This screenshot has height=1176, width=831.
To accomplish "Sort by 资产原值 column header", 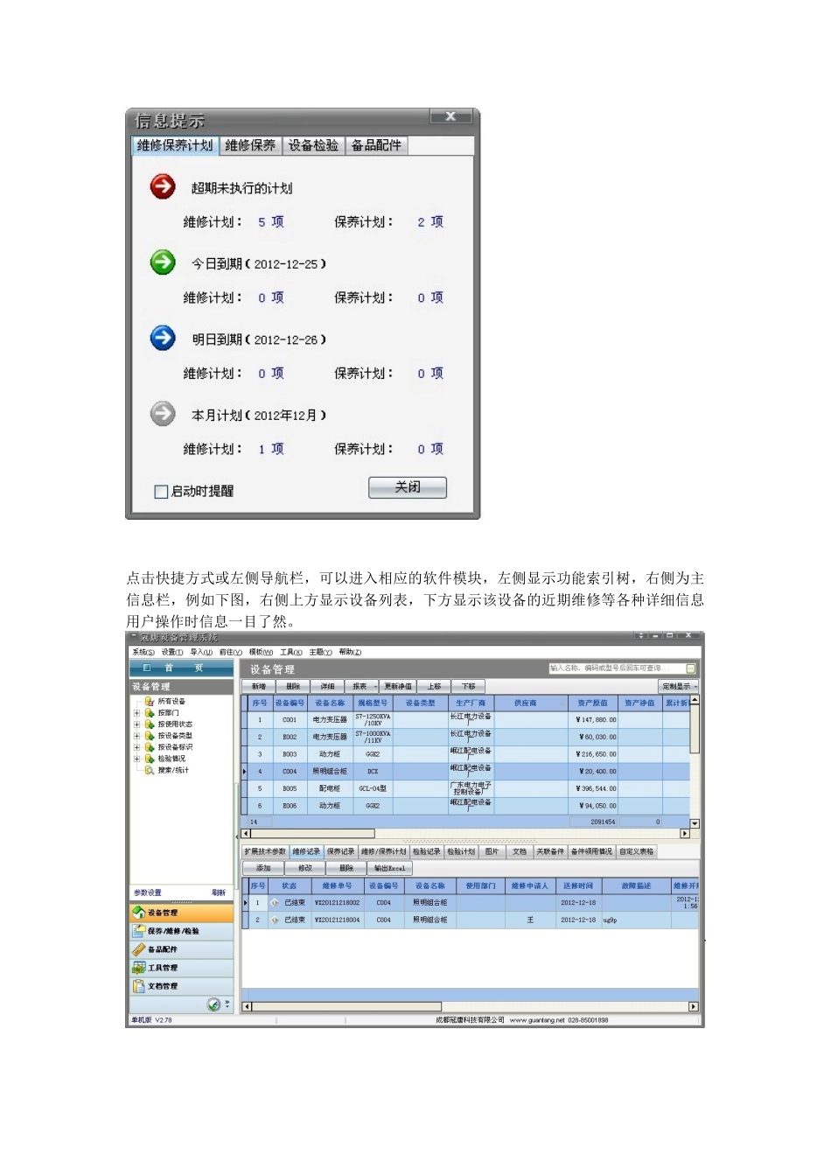I will click(592, 703).
